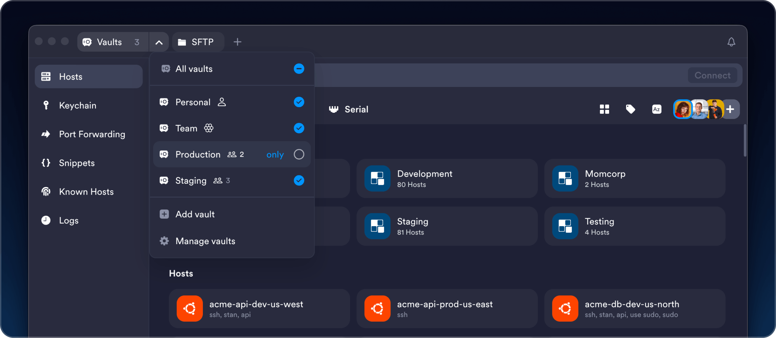The image size is (776, 338).
Task: Click Ubuntu icon of acme-api-dev-us-west
Action: coord(189,309)
